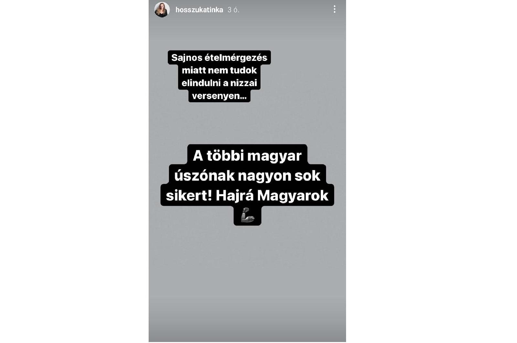Image resolution: width=517 pixels, height=343 pixels.
Task: Click the hosszukatinka profile avatar
Action: [162, 10]
